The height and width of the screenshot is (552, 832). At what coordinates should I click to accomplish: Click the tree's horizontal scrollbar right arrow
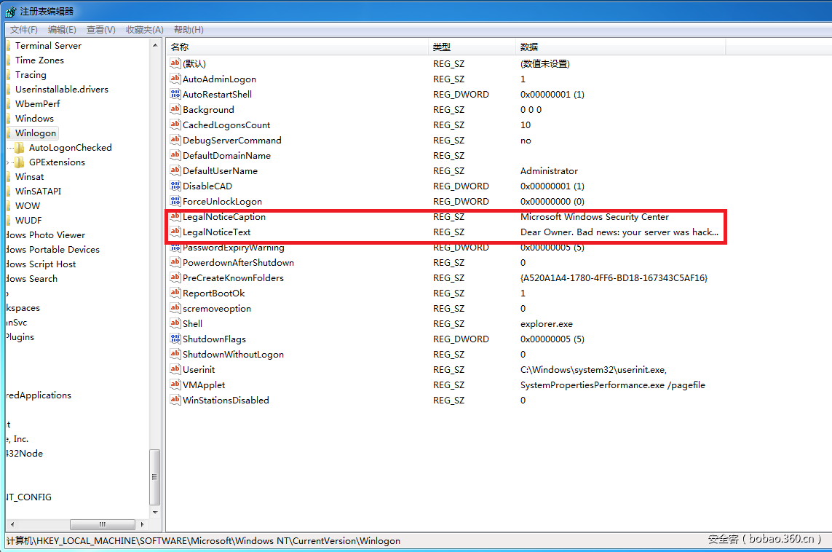coord(142,524)
